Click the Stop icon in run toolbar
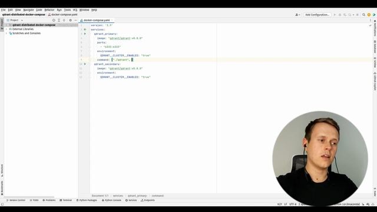This screenshot has height=212, width=377. click(358, 15)
